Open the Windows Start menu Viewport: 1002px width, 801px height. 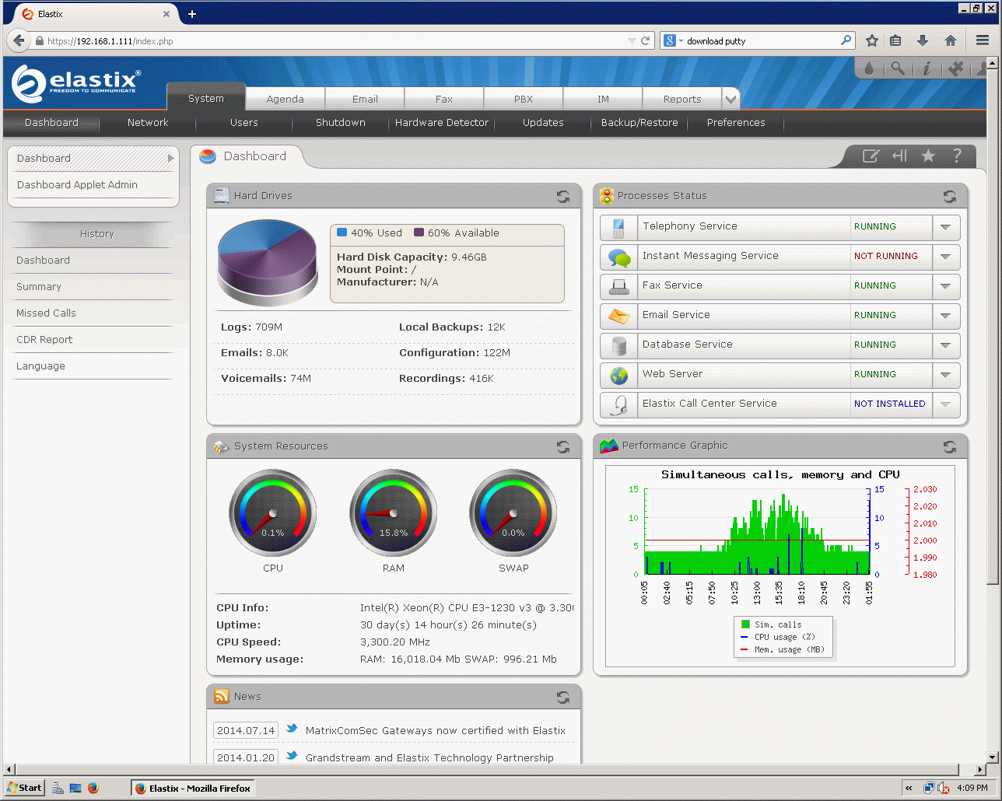(24, 788)
